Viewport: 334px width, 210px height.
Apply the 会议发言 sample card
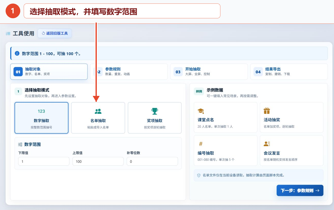click(x=291, y=151)
